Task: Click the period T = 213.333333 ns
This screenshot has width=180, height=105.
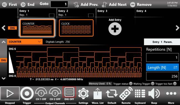Action: click(42, 79)
